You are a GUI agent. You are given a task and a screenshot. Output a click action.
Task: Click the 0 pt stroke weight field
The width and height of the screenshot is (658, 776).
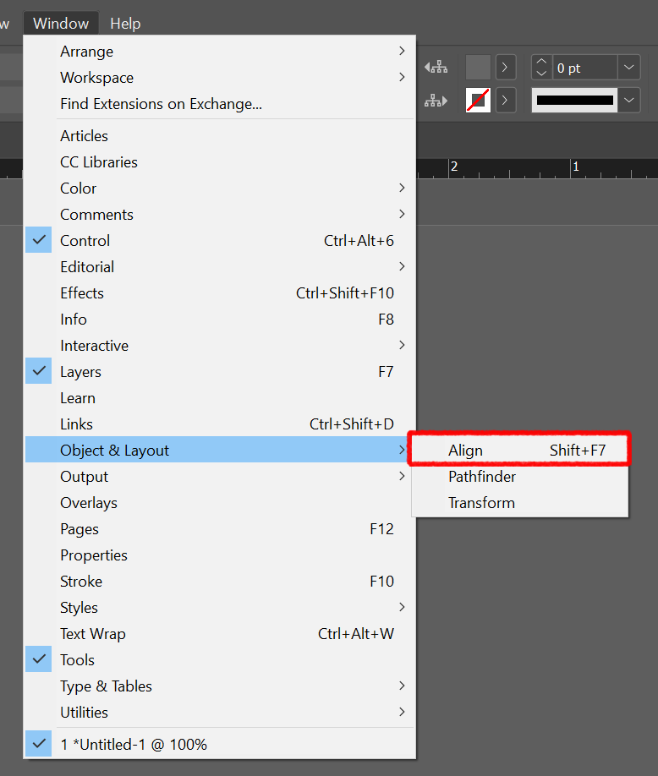(584, 68)
